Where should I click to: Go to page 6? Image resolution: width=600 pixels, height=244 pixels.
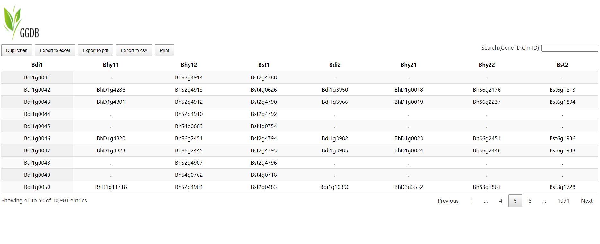(530, 201)
